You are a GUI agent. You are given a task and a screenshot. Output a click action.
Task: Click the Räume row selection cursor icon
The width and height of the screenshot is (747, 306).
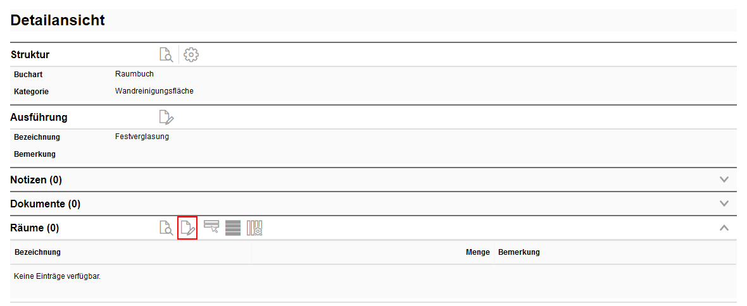(211, 227)
